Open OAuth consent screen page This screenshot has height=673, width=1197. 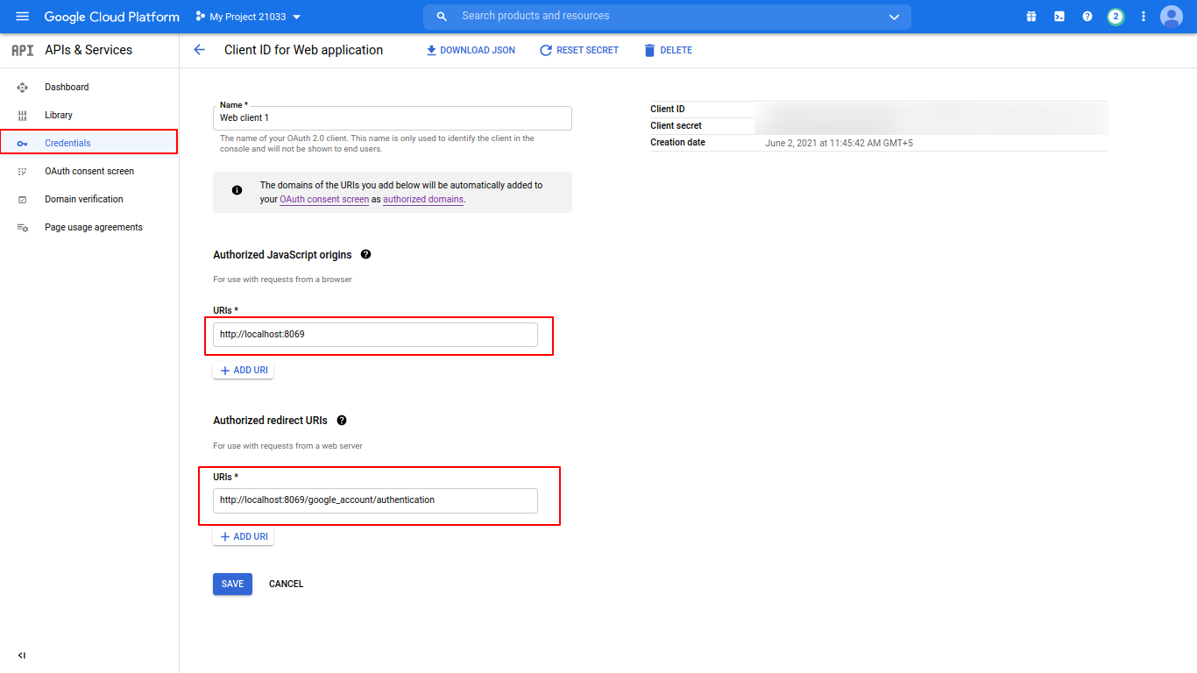[89, 171]
